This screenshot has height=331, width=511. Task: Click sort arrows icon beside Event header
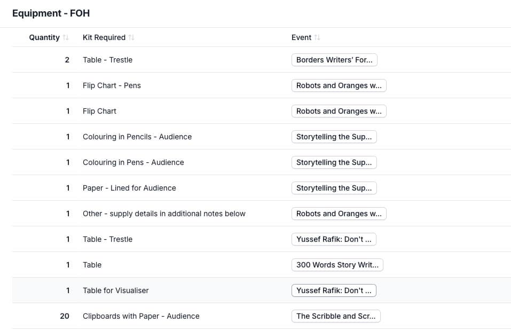[x=317, y=37]
